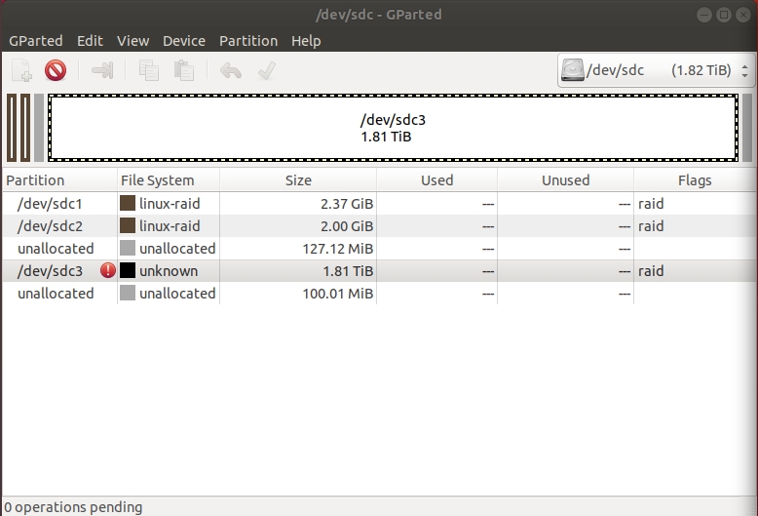Click the hard disk icon in device selector
The image size is (758, 516).
tap(572, 70)
